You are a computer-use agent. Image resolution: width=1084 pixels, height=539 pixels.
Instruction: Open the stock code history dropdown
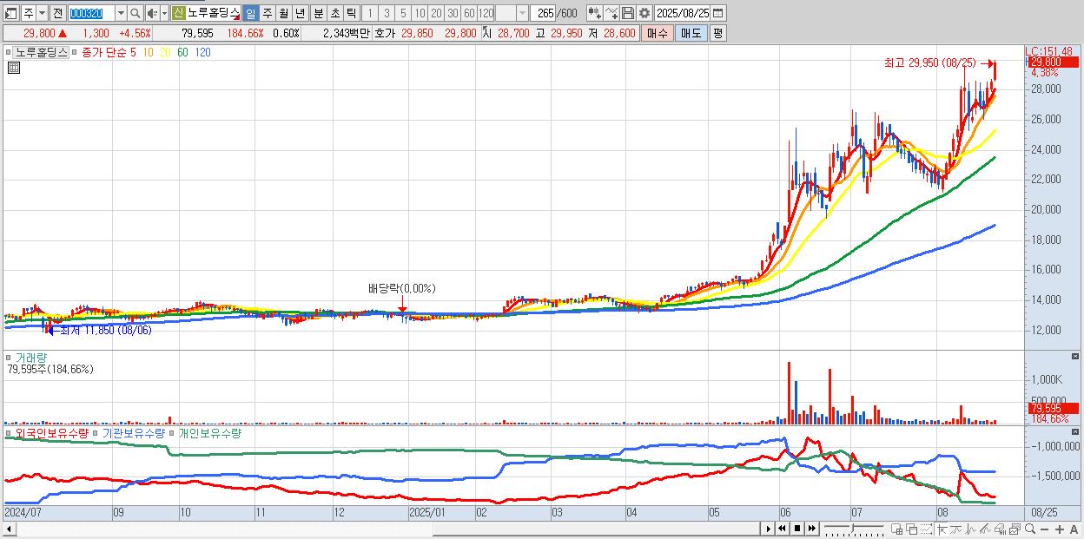(x=121, y=13)
